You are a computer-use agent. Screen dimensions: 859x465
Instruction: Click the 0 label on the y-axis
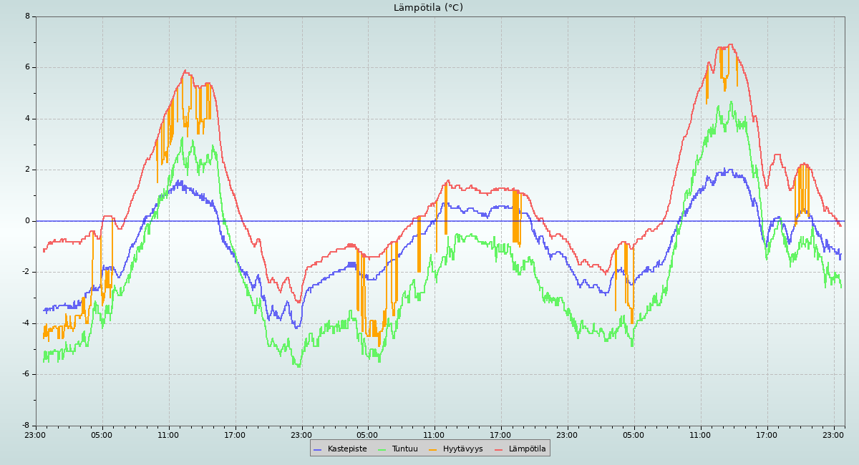click(x=27, y=221)
